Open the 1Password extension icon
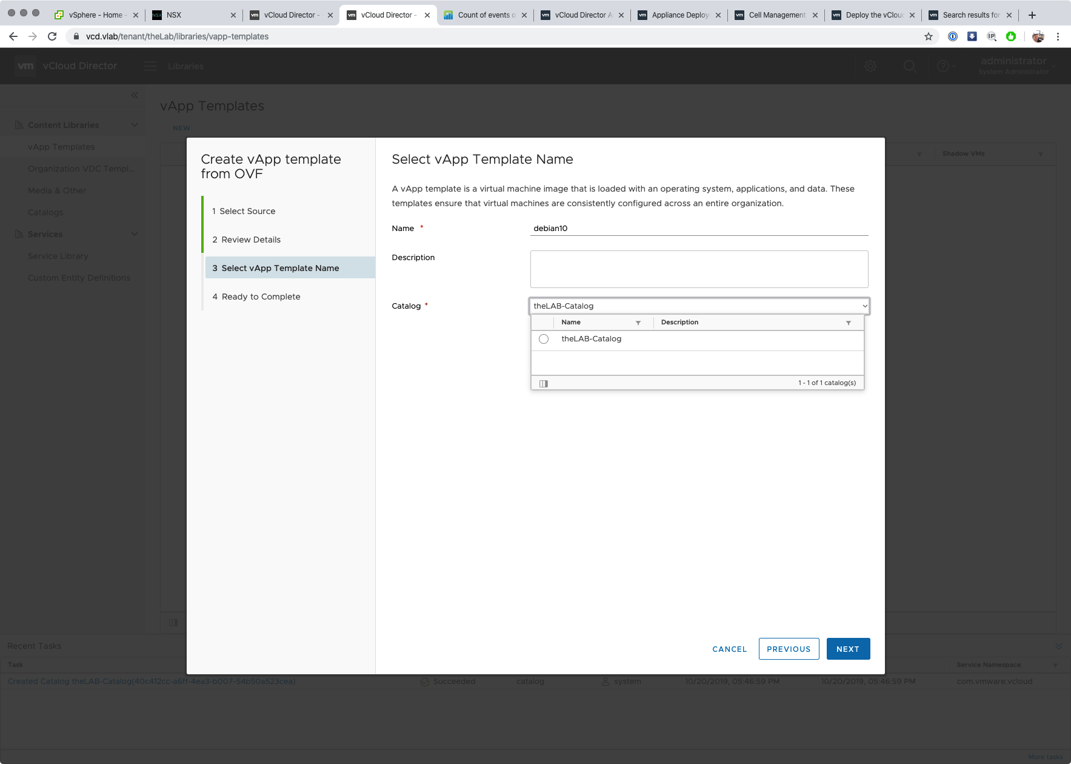The width and height of the screenshot is (1071, 764). [953, 36]
